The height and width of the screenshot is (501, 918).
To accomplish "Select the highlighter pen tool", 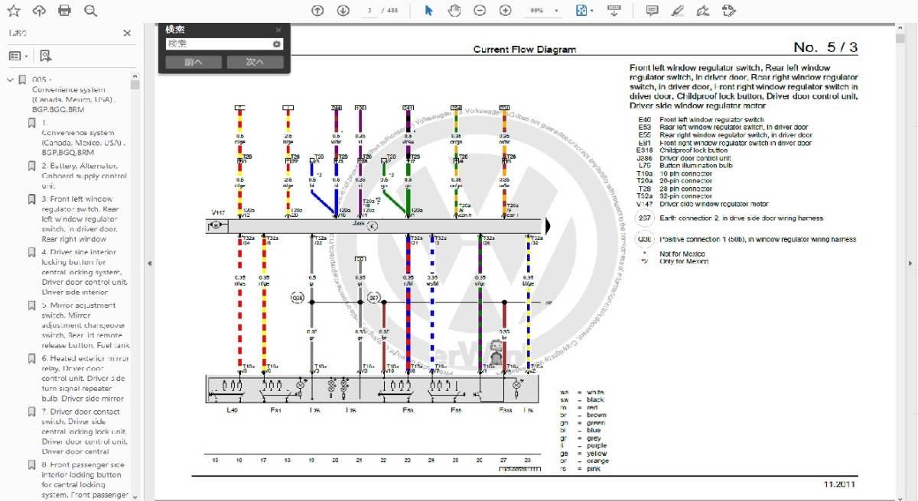I will point(677,11).
